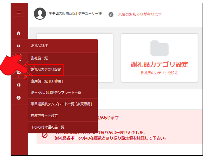Viewport: 208px width, 159px height.
Task: Click the 謝礼品カテゴリ設定 card title
Action: click(159, 64)
